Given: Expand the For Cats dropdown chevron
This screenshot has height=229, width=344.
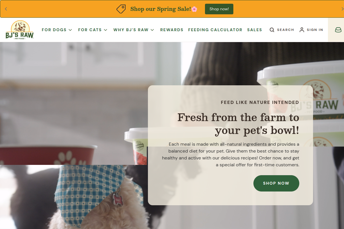Looking at the screenshot, I should (105, 30).
